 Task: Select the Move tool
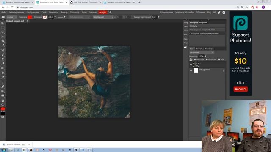coord(3,23)
